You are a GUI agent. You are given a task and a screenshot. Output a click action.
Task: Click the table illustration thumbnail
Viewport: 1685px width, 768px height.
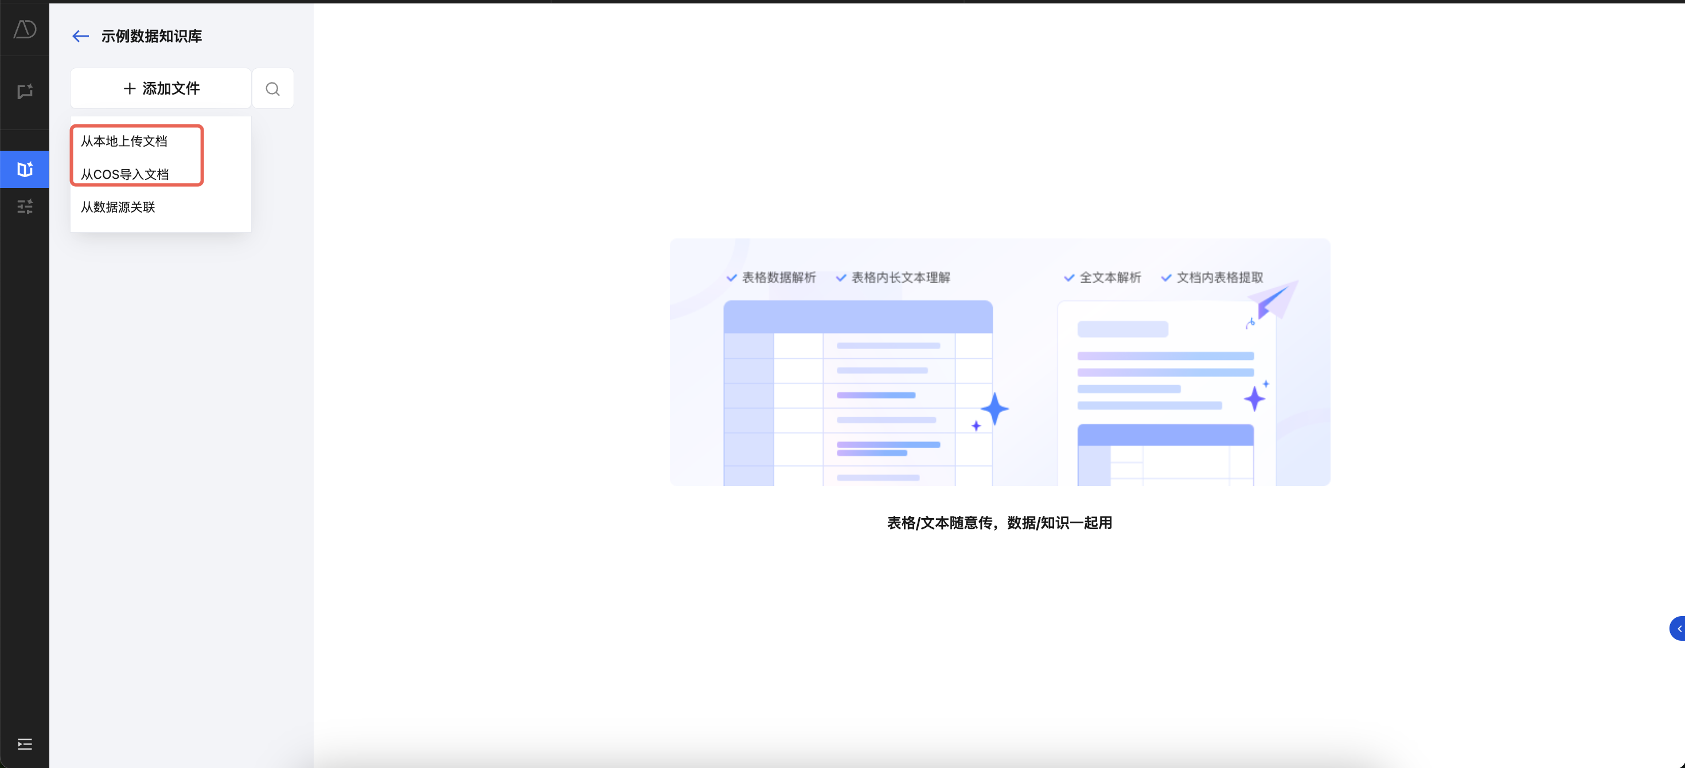coord(857,392)
